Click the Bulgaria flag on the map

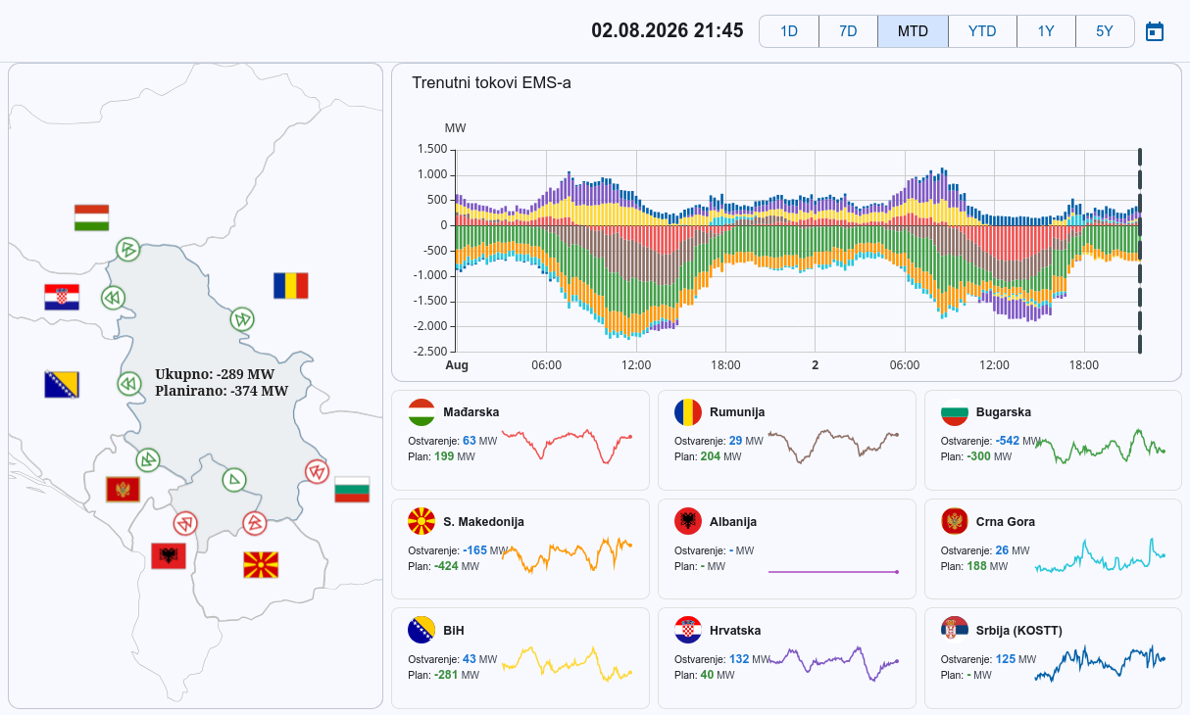[x=352, y=489]
